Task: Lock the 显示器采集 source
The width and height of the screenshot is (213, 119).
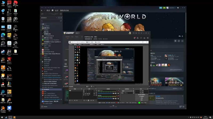Action: pos(96,94)
